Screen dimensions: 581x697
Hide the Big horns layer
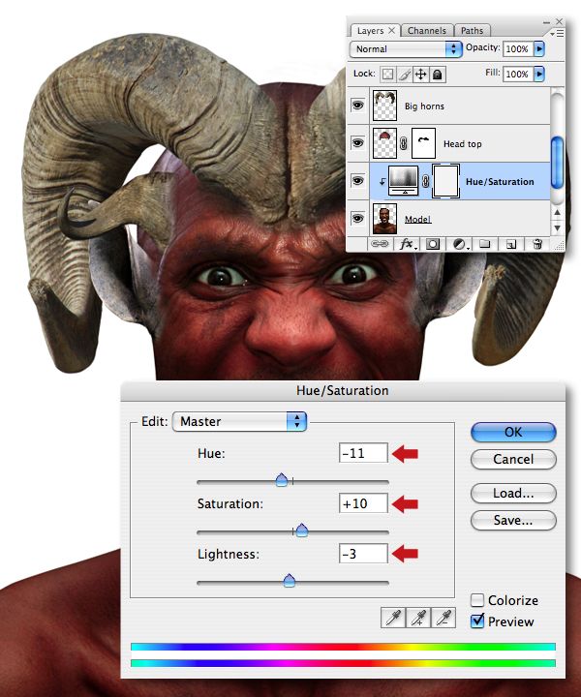pyautogui.click(x=358, y=106)
